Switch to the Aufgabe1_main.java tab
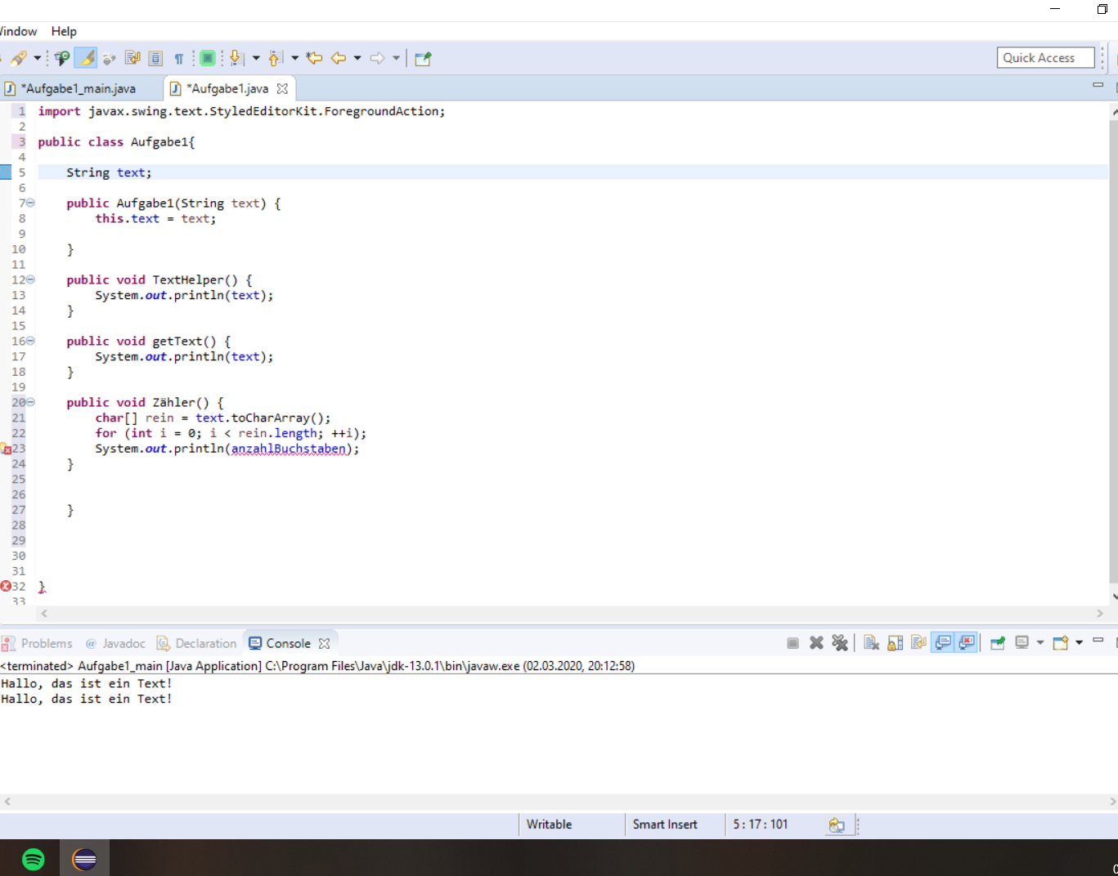This screenshot has height=876, width=1118. [x=78, y=87]
